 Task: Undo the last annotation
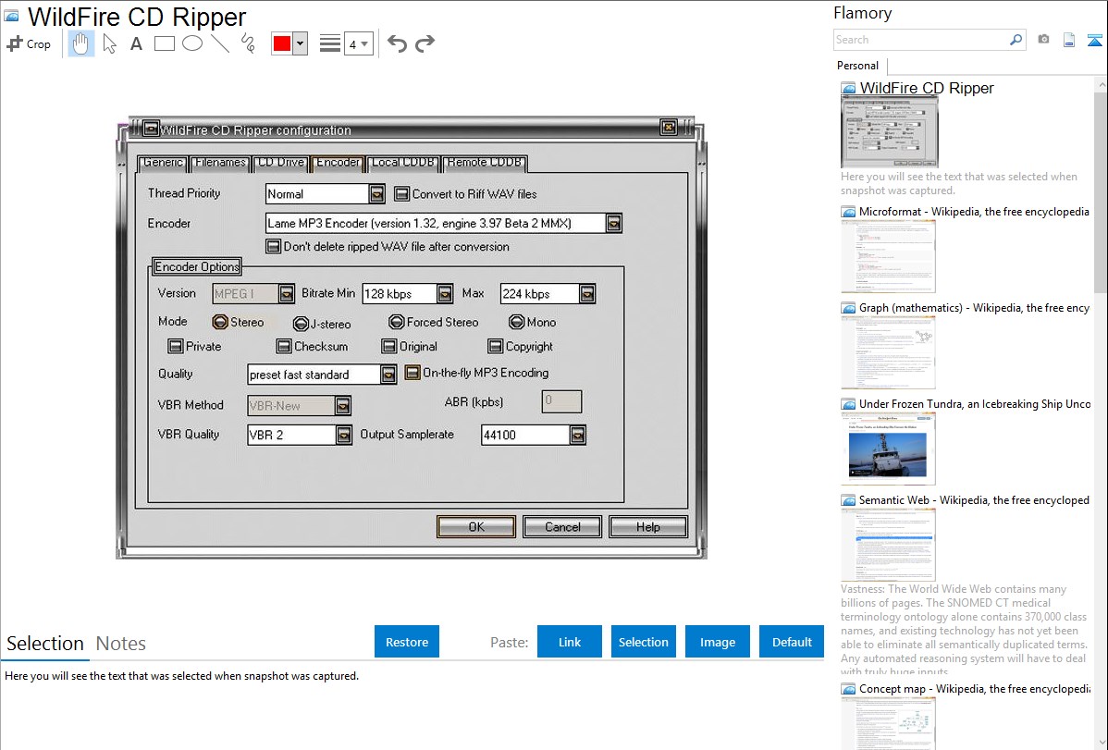(397, 43)
